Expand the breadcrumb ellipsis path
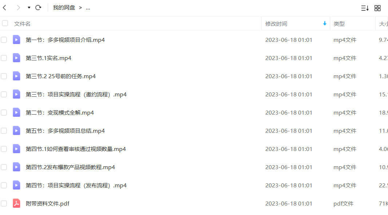The width and height of the screenshot is (388, 215). (x=88, y=8)
